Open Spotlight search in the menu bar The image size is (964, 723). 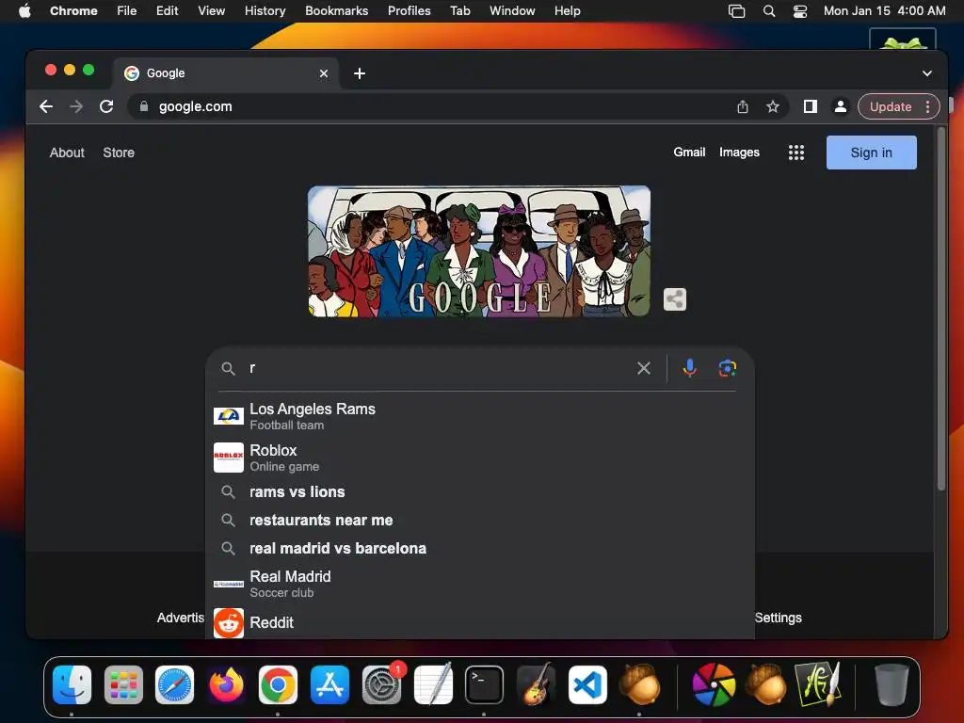coord(769,11)
